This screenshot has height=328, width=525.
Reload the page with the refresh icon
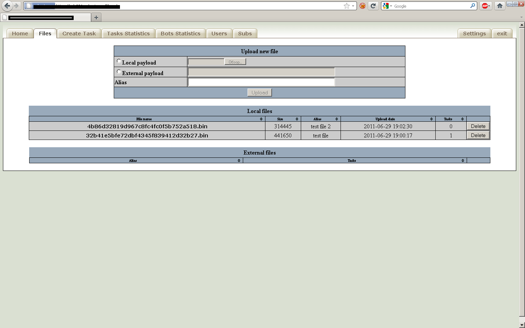[373, 6]
